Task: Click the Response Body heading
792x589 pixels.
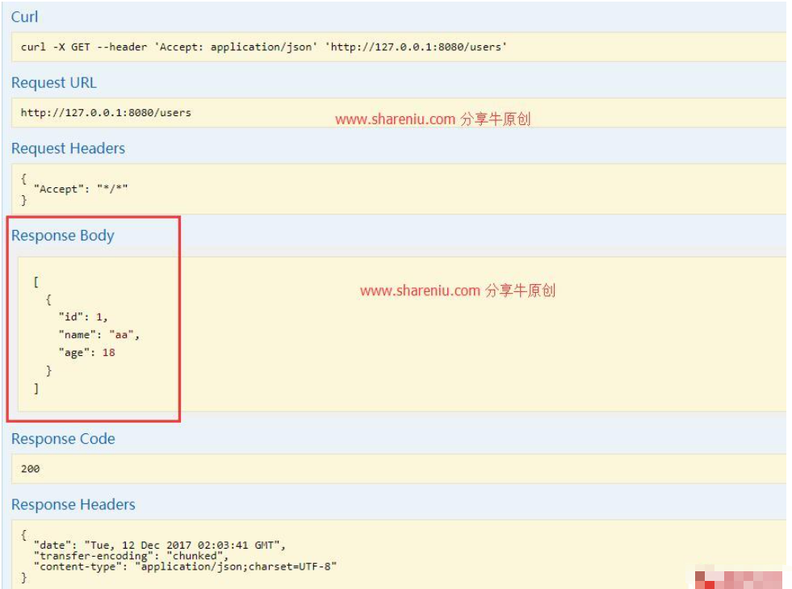Action: point(63,235)
